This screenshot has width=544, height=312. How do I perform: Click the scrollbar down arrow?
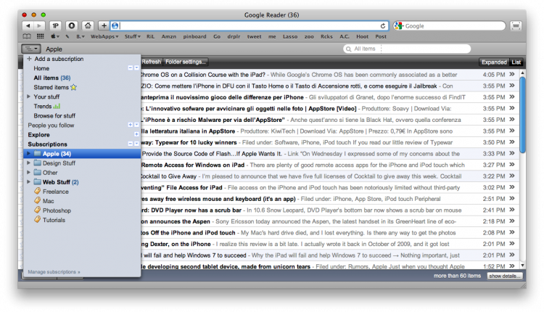[522, 266]
